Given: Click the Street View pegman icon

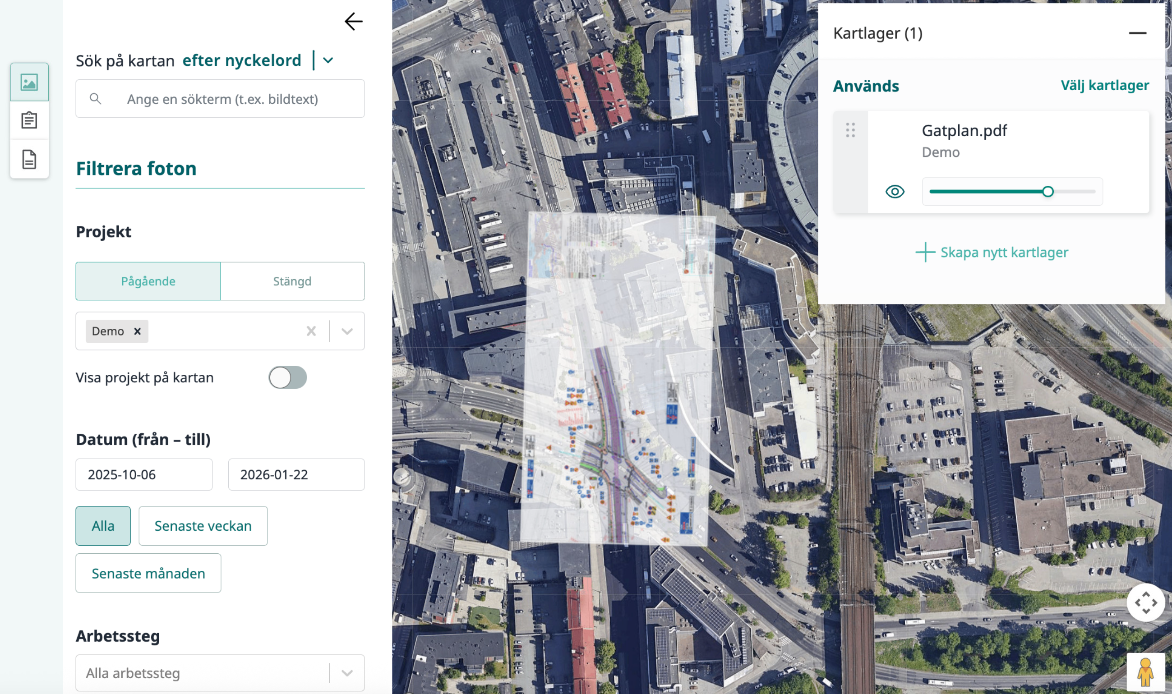Looking at the screenshot, I should 1145,672.
